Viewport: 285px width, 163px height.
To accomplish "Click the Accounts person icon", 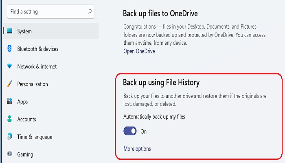I will 9,119.
